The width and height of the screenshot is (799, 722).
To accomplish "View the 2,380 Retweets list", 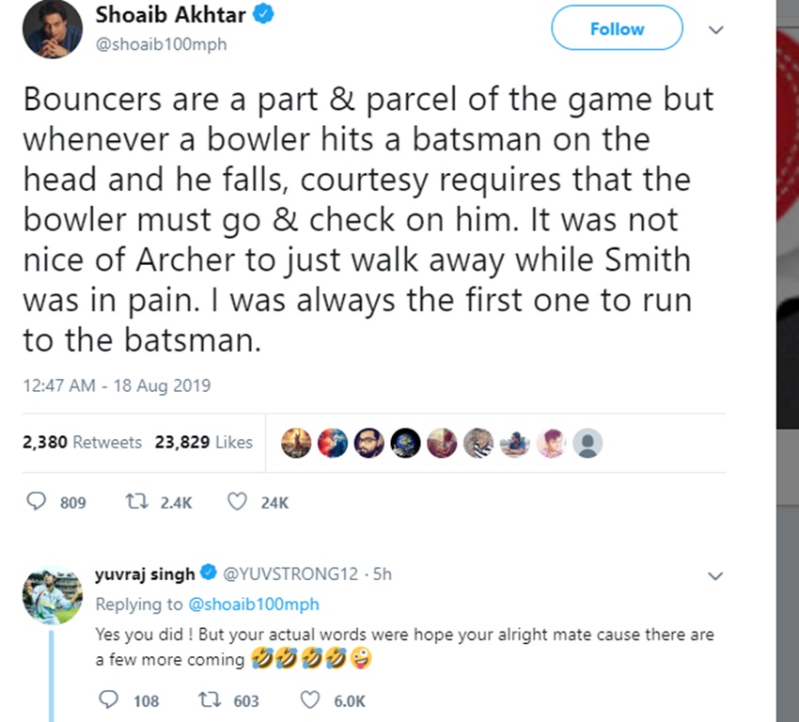I will 82,442.
